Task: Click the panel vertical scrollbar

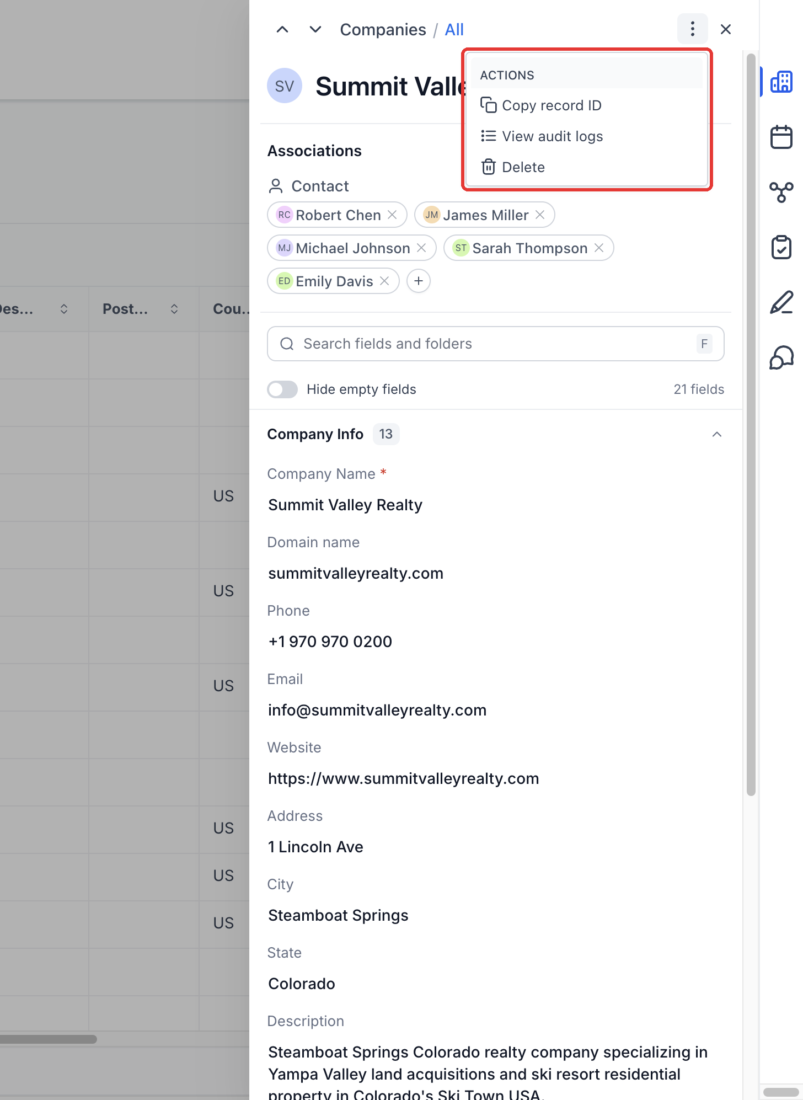Action: coord(751,425)
